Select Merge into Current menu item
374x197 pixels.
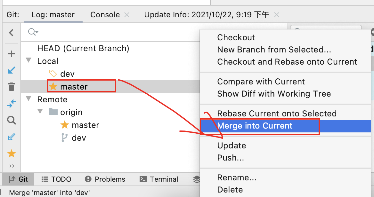tap(255, 126)
